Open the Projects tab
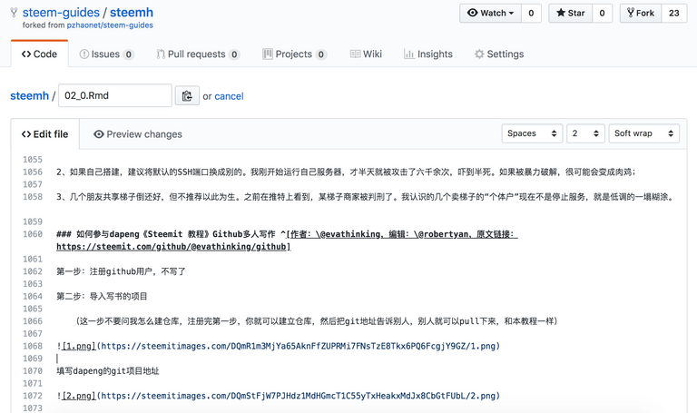Viewport: 697px width, 413px height. coord(294,54)
